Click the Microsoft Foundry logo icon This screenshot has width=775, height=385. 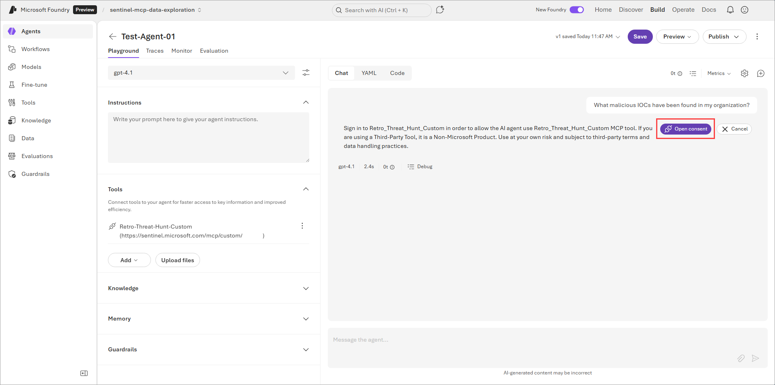click(x=13, y=10)
